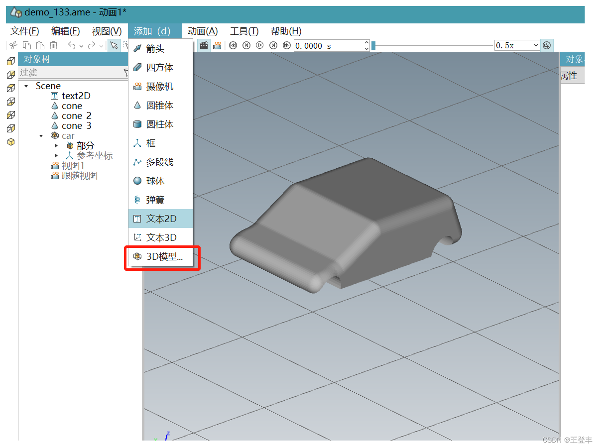Expand the 部分 node under car

[x=56, y=145]
